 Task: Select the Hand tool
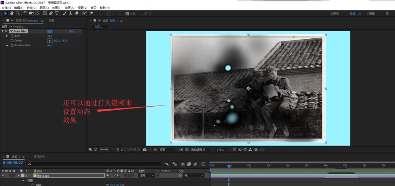click(12, 13)
